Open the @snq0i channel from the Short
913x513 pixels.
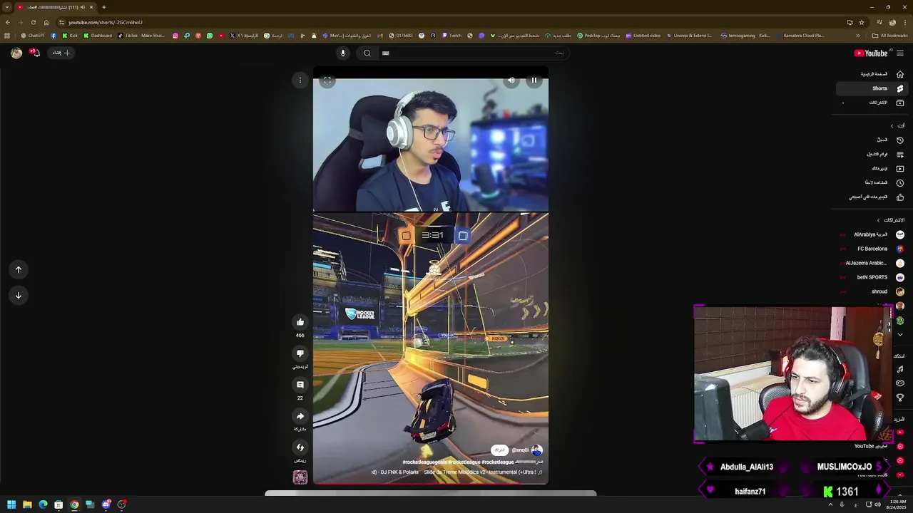pyautogui.click(x=521, y=450)
